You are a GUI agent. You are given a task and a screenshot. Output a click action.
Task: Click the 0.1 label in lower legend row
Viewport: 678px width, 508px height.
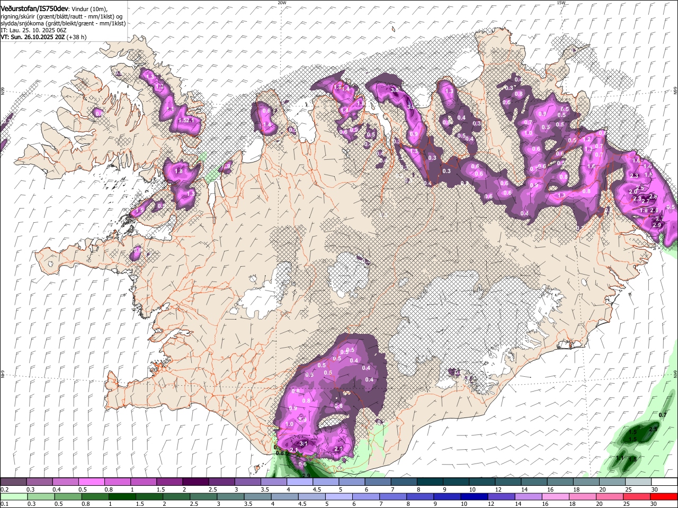(x=4, y=504)
